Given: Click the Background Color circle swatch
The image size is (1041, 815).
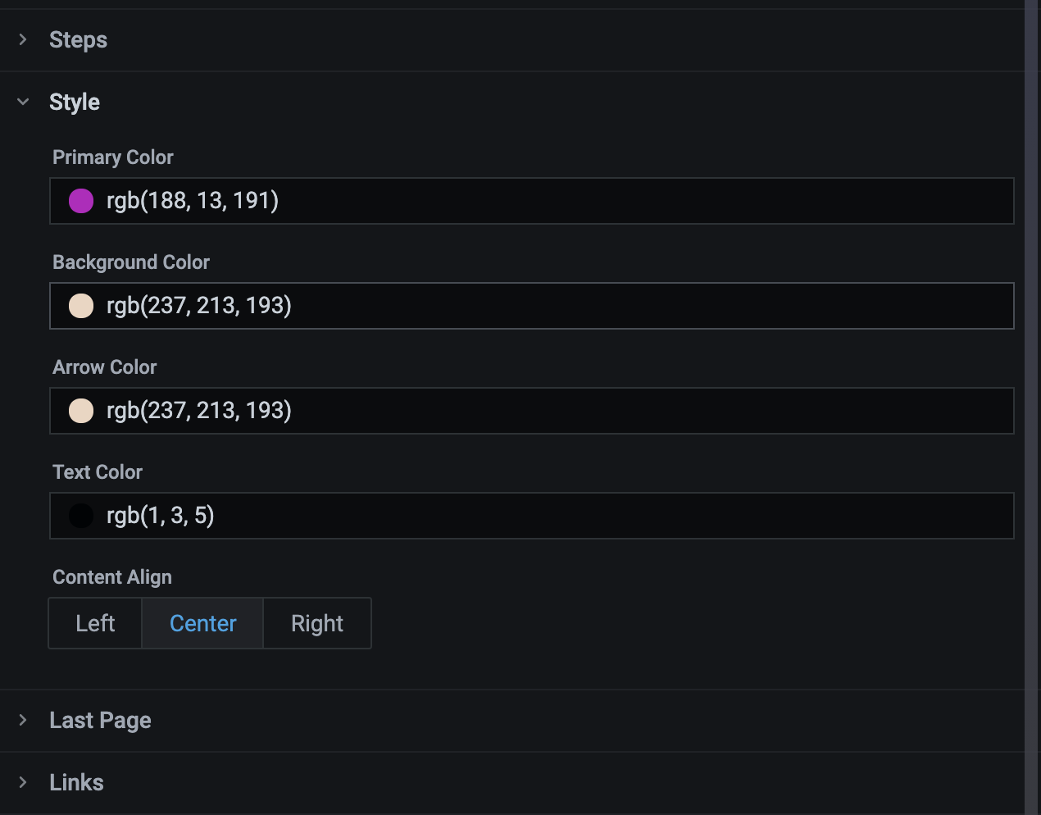Looking at the screenshot, I should [80, 305].
